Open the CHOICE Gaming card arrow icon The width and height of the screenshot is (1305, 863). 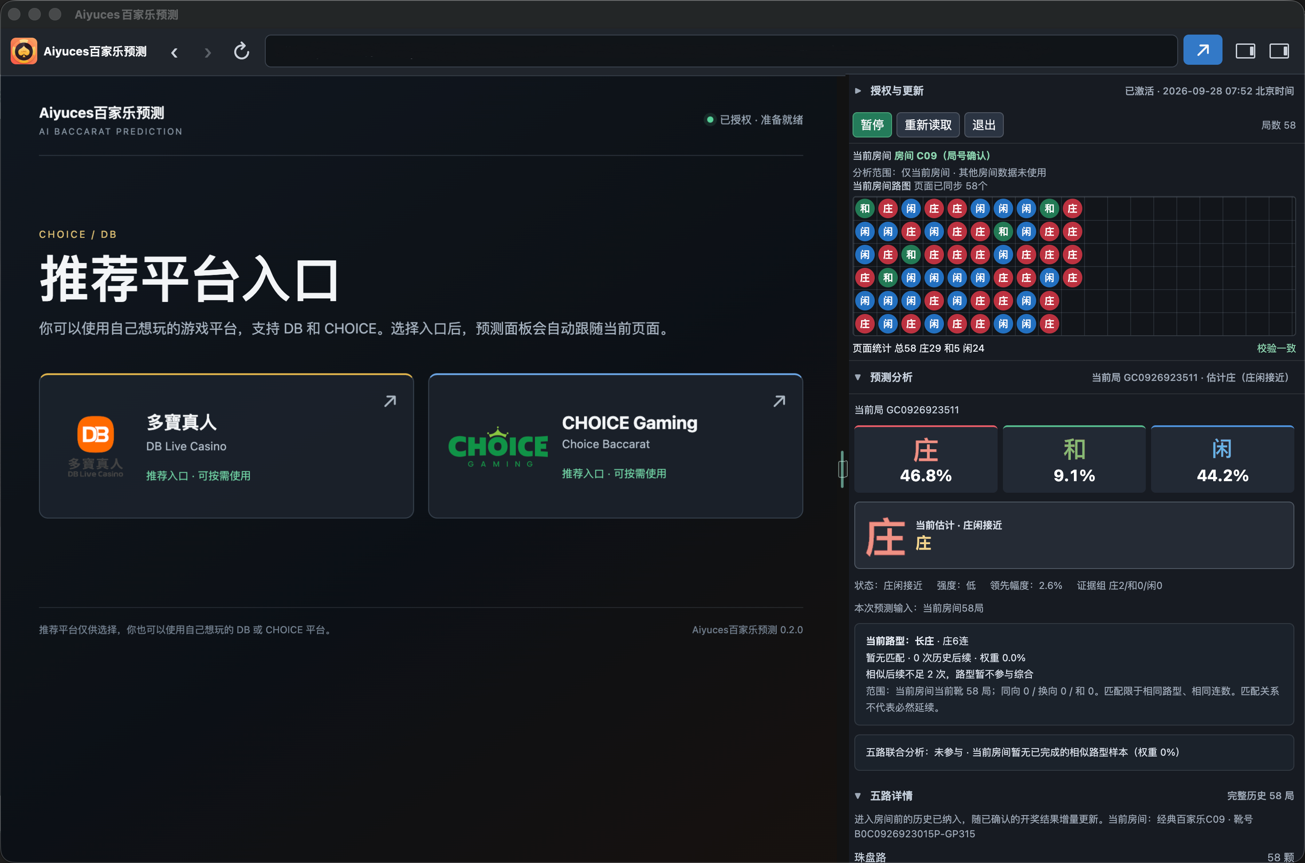(779, 401)
